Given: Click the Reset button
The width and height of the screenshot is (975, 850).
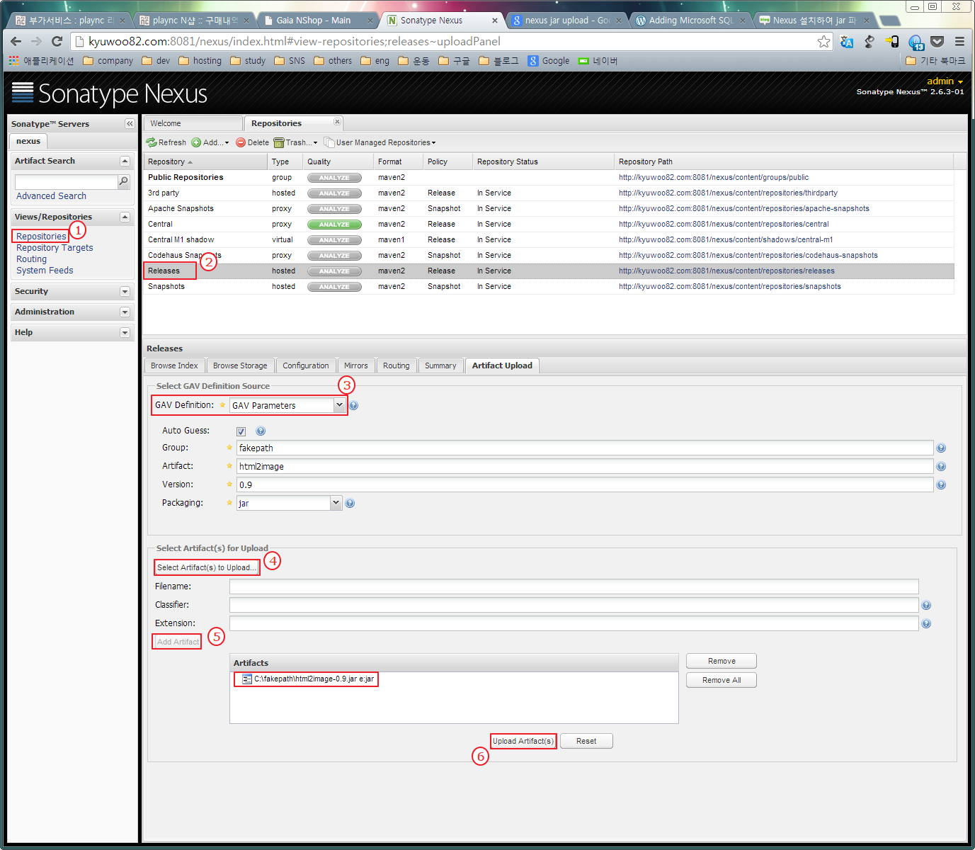Looking at the screenshot, I should pyautogui.click(x=586, y=741).
